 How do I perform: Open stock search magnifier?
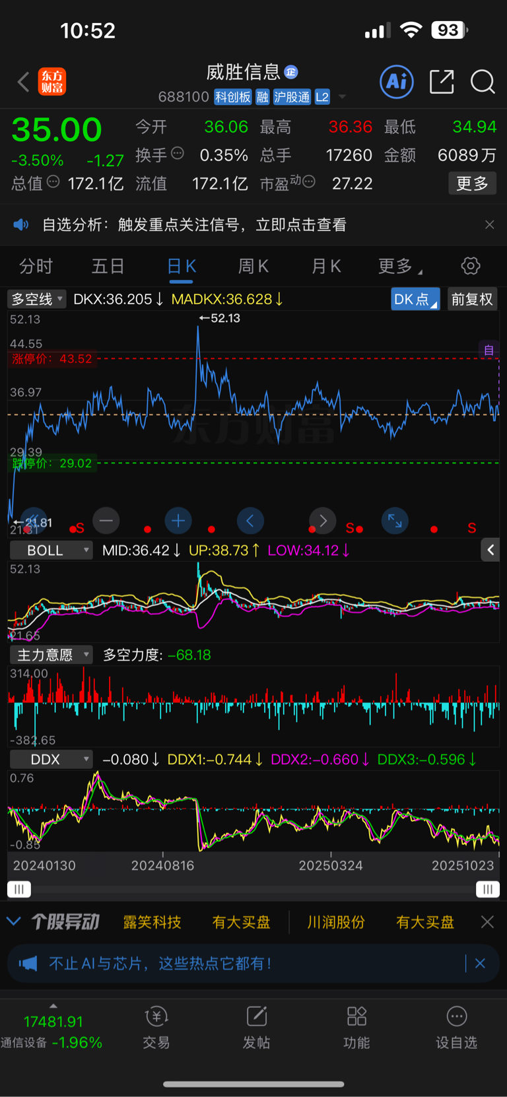pos(483,82)
